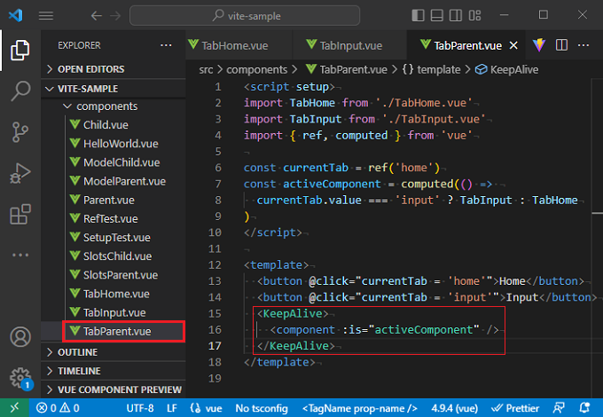This screenshot has width=603, height=417.
Task: Open the remote window status bar button
Action: point(14,408)
